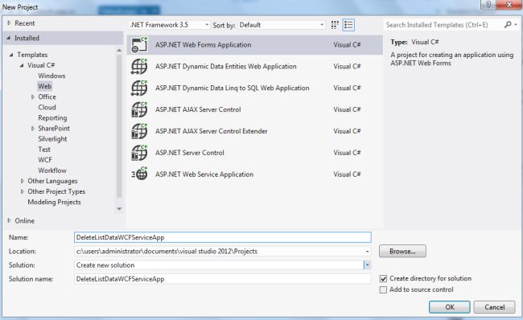
Task: Expand the Online section
Action: pos(9,220)
